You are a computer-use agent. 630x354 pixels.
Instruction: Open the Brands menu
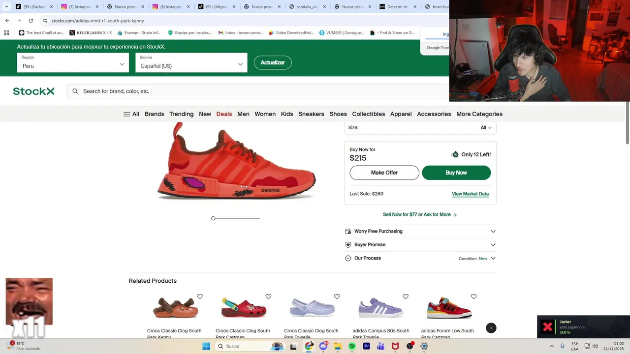click(x=155, y=114)
